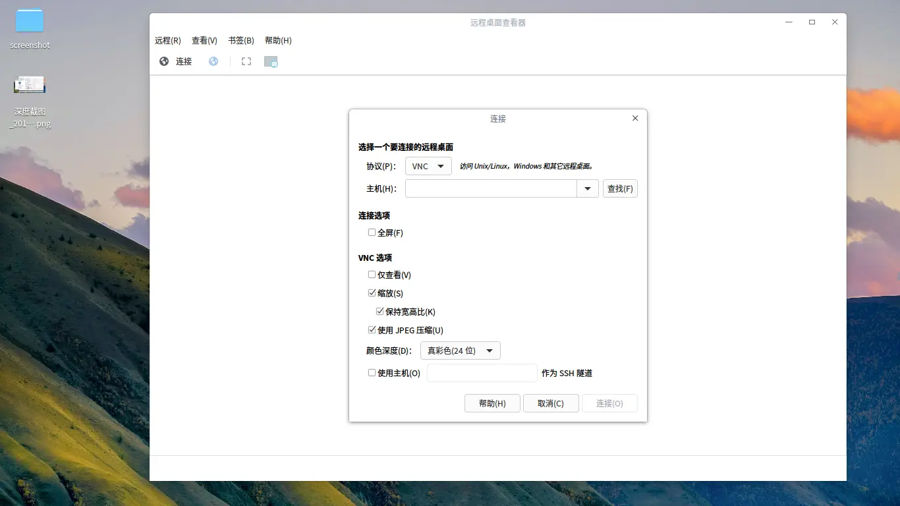
Task: Click the blue globe toolbar icon
Action: [212, 61]
